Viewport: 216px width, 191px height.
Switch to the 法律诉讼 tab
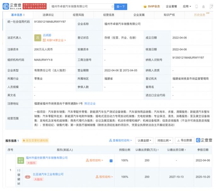[48, 15]
